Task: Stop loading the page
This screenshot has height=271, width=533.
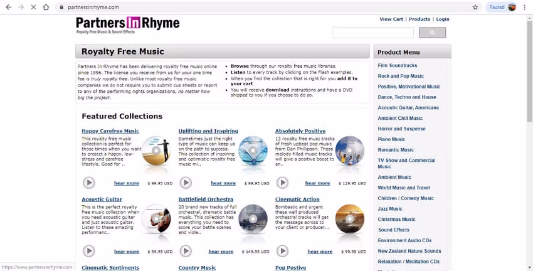Action: click(33, 7)
